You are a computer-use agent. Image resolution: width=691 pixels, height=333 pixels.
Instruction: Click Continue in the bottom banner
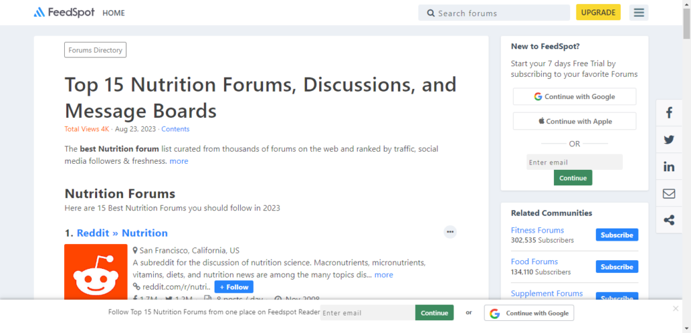pos(434,313)
